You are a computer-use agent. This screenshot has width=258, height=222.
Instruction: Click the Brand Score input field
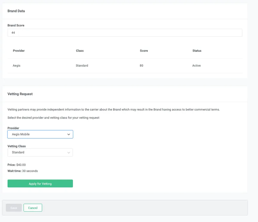pyautogui.click(x=124, y=33)
